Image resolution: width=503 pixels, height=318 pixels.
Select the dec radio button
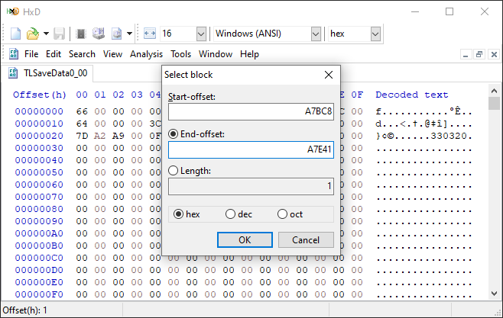(x=231, y=214)
